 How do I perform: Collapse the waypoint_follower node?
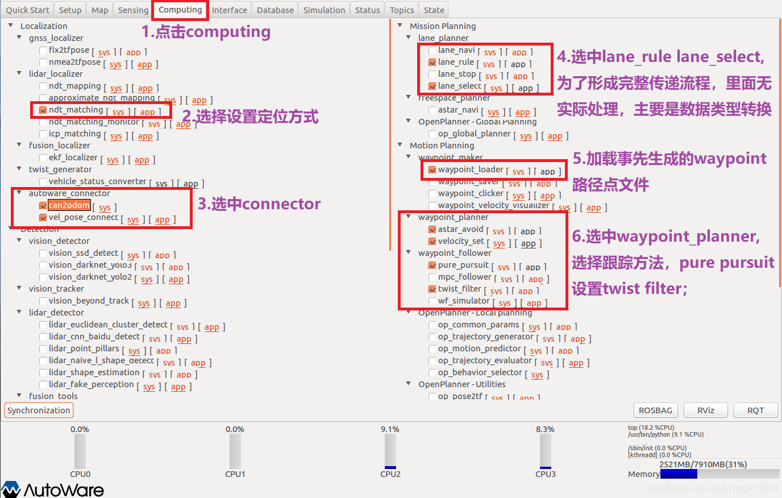[409, 252]
